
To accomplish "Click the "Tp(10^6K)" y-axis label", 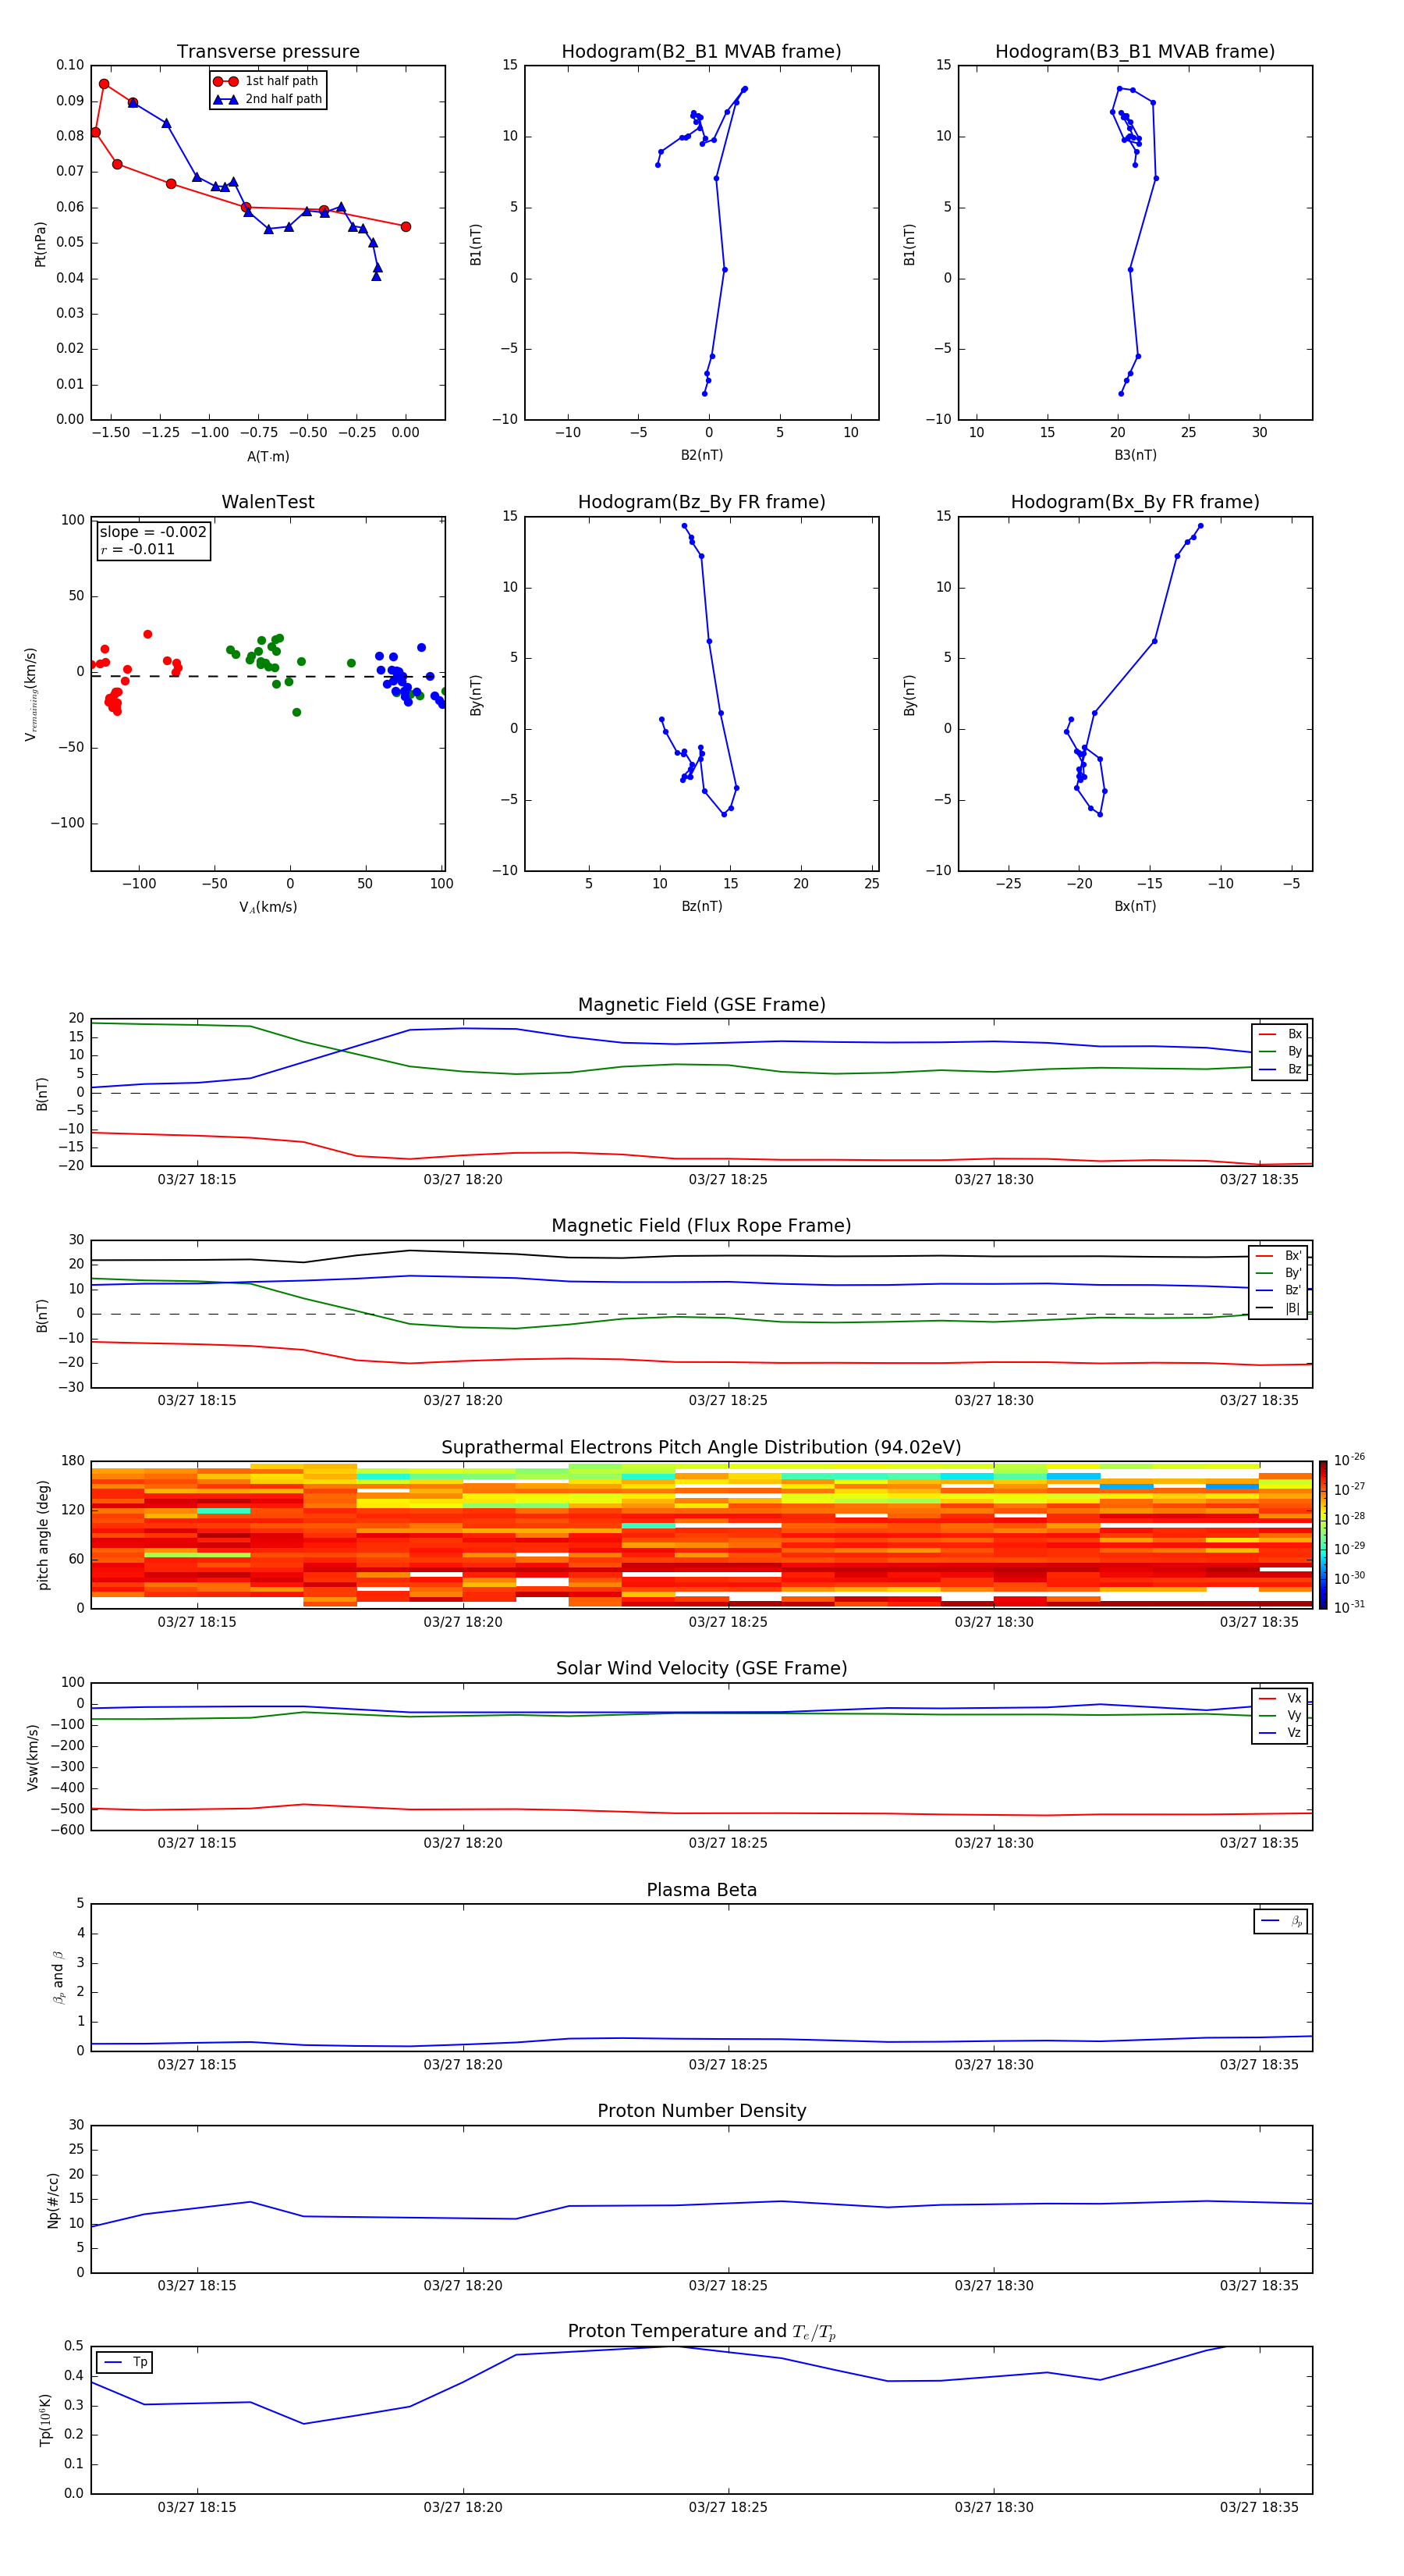I will 45,2420.
